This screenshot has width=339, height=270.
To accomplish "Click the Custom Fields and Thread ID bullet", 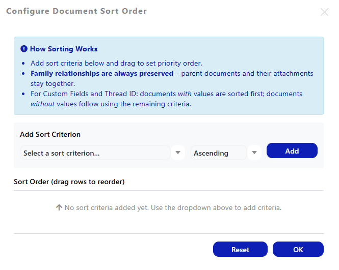I will 167,99.
